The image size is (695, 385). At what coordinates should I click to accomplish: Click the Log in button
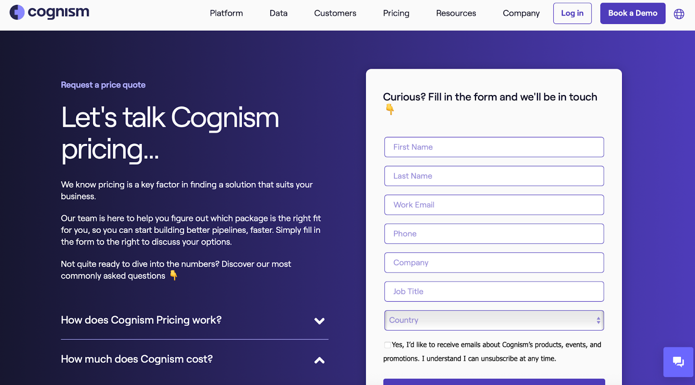[572, 13]
